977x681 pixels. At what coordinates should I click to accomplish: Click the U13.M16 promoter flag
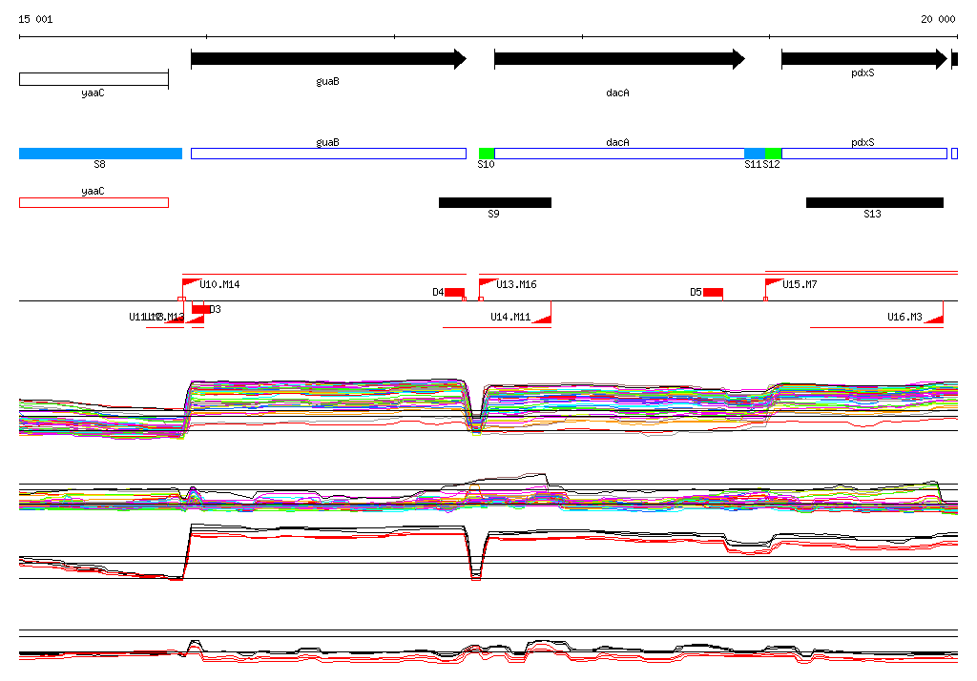coord(488,283)
